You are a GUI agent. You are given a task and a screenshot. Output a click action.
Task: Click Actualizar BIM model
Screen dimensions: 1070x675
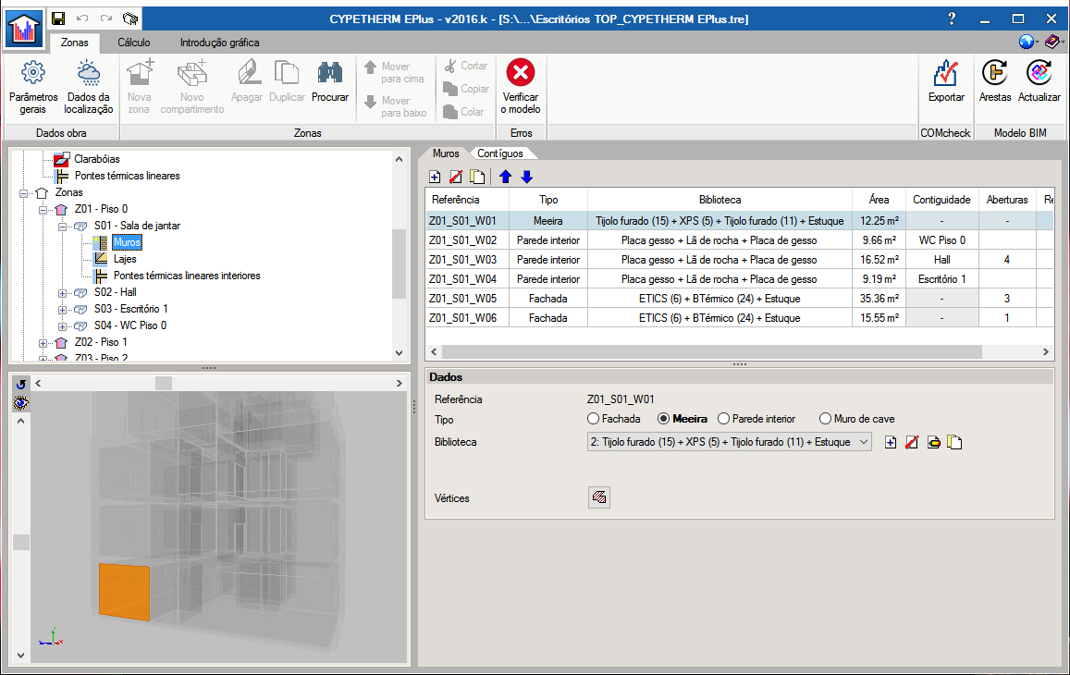1039,81
